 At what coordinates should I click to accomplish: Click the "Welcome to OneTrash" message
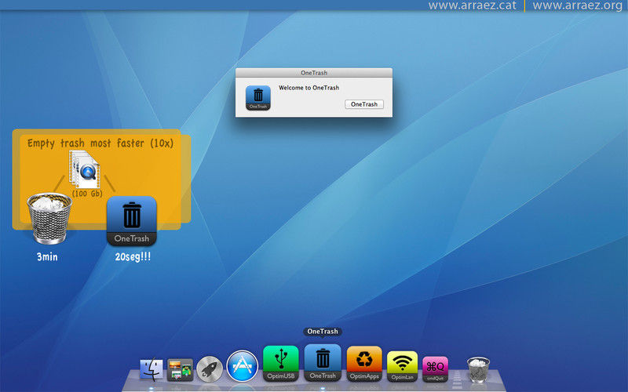309,88
